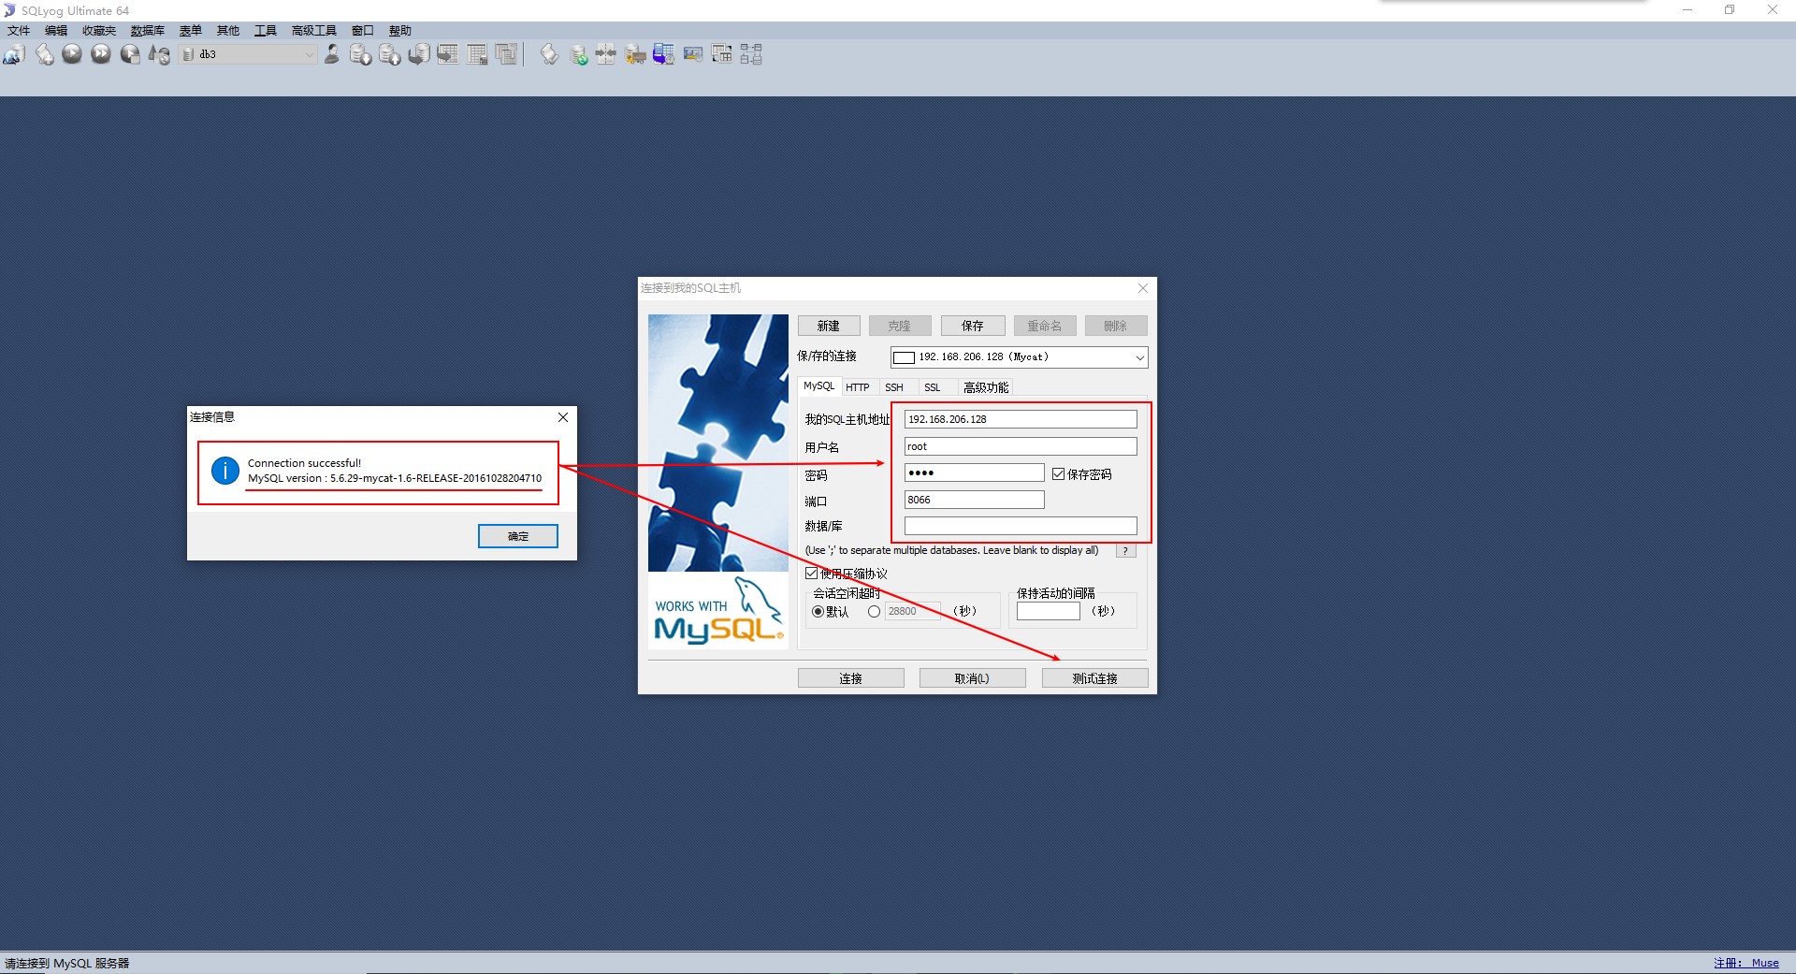Viewport: 1796px width, 974px height.
Task: Open the 文件 menu
Action: coord(19,31)
